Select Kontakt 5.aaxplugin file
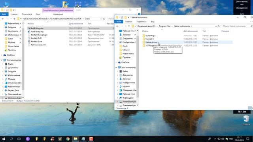 point(39,35)
